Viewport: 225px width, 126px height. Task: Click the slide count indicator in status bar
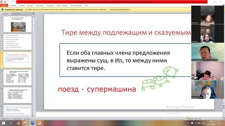click(6, 119)
